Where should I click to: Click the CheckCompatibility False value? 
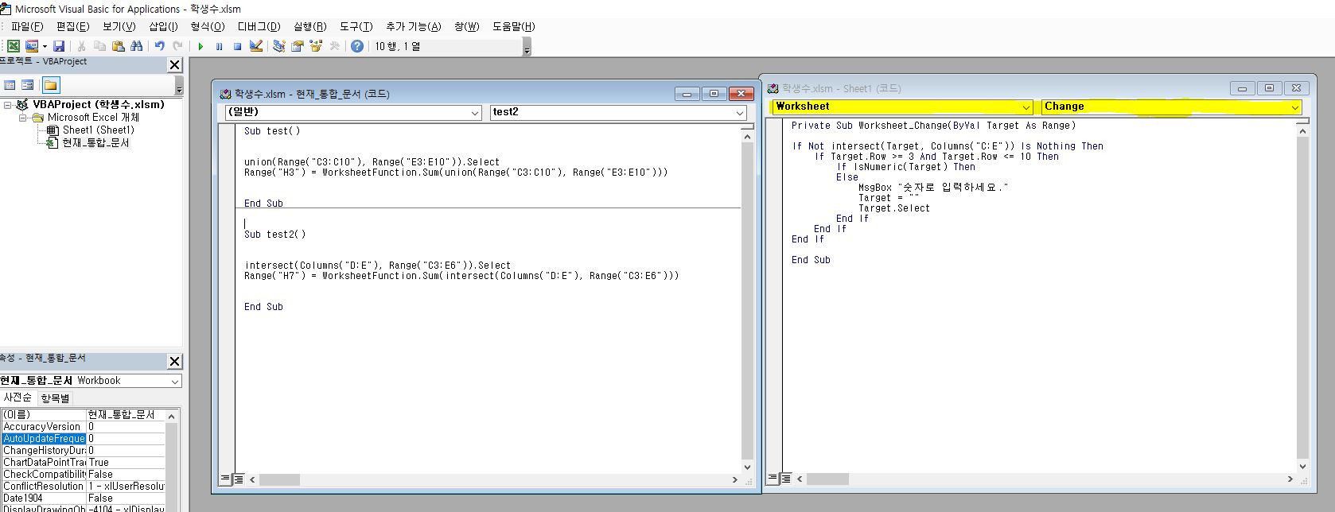click(x=126, y=475)
